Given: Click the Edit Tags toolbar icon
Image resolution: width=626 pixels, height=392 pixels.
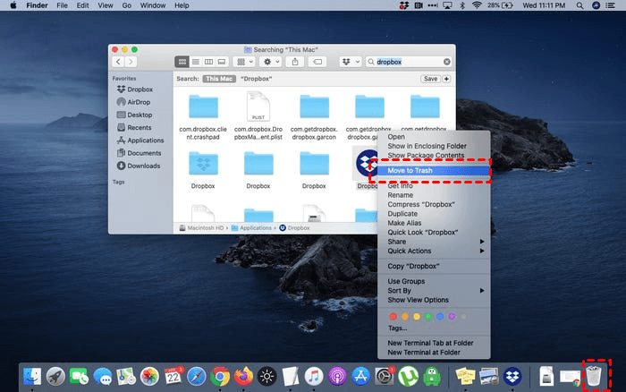Looking at the screenshot, I should [318, 62].
